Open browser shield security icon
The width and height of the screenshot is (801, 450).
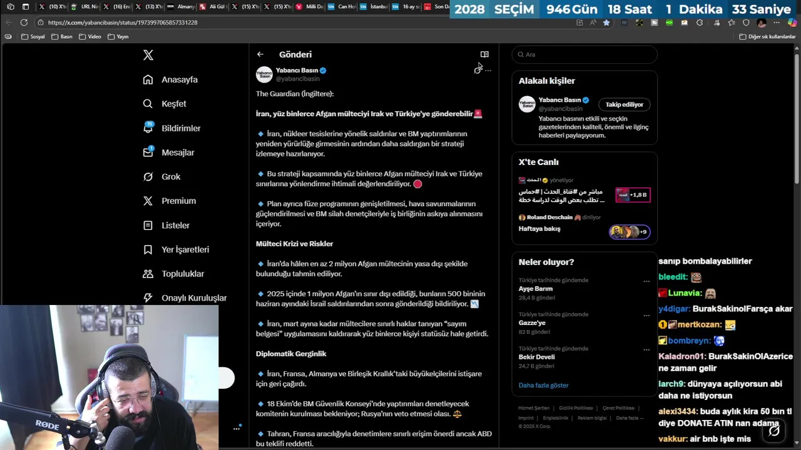pos(746,22)
